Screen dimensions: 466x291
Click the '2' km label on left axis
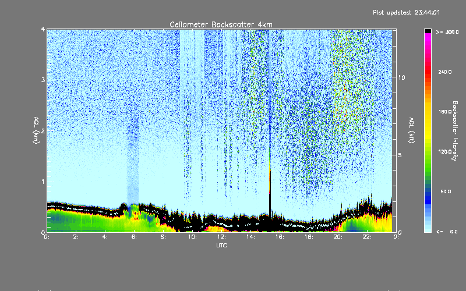43,130
